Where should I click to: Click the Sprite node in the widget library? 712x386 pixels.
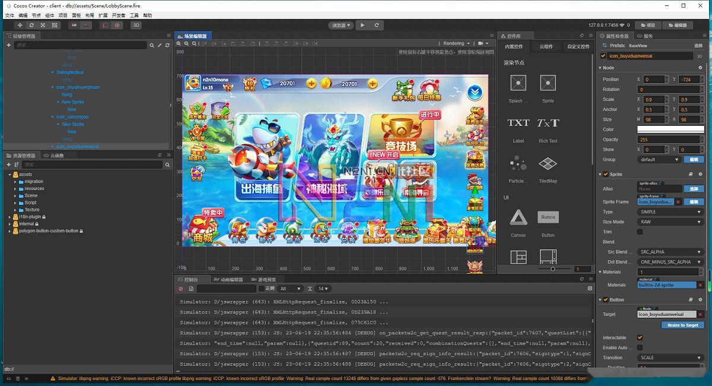[x=548, y=83]
